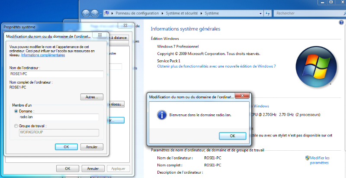Click the blue information icon in the dialog
The width and height of the screenshot is (346, 178).
(161, 115)
